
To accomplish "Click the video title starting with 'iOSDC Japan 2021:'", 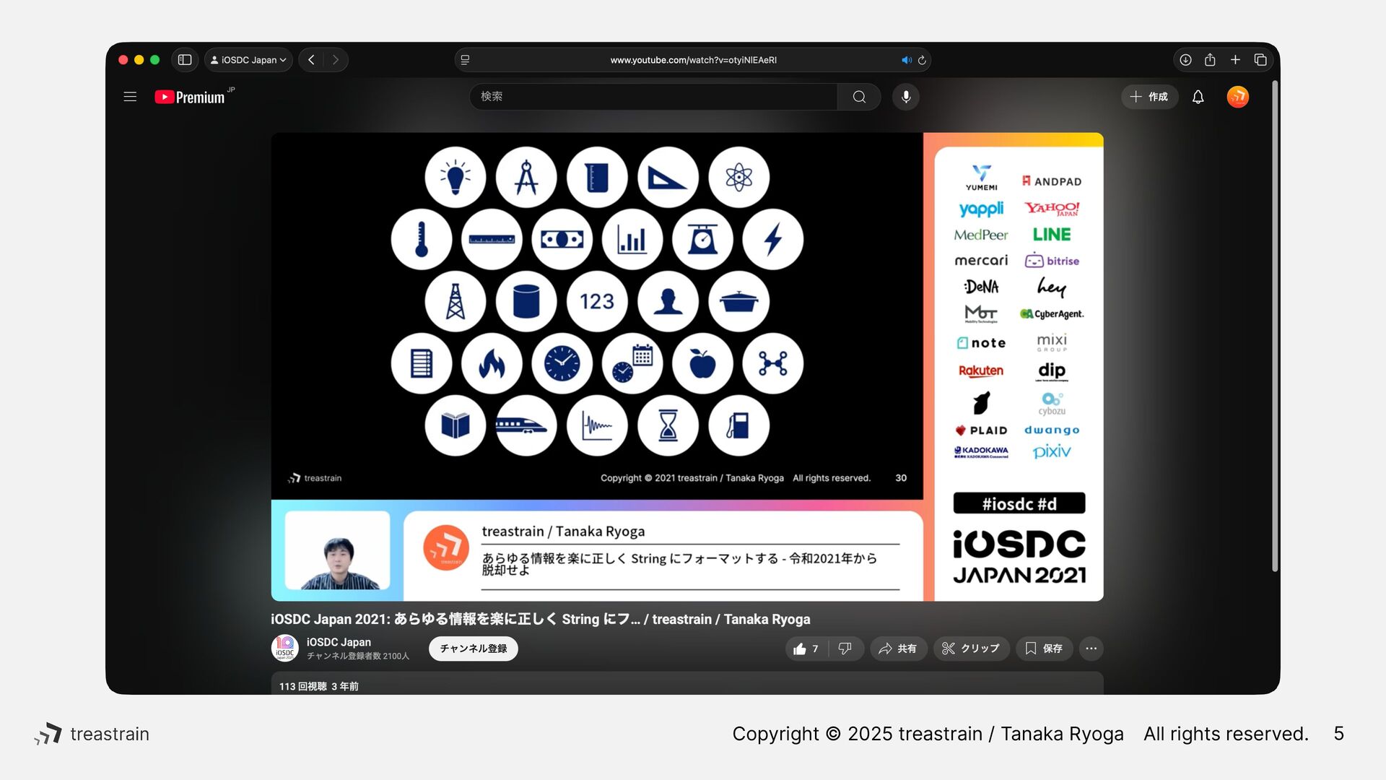I will coord(541,619).
